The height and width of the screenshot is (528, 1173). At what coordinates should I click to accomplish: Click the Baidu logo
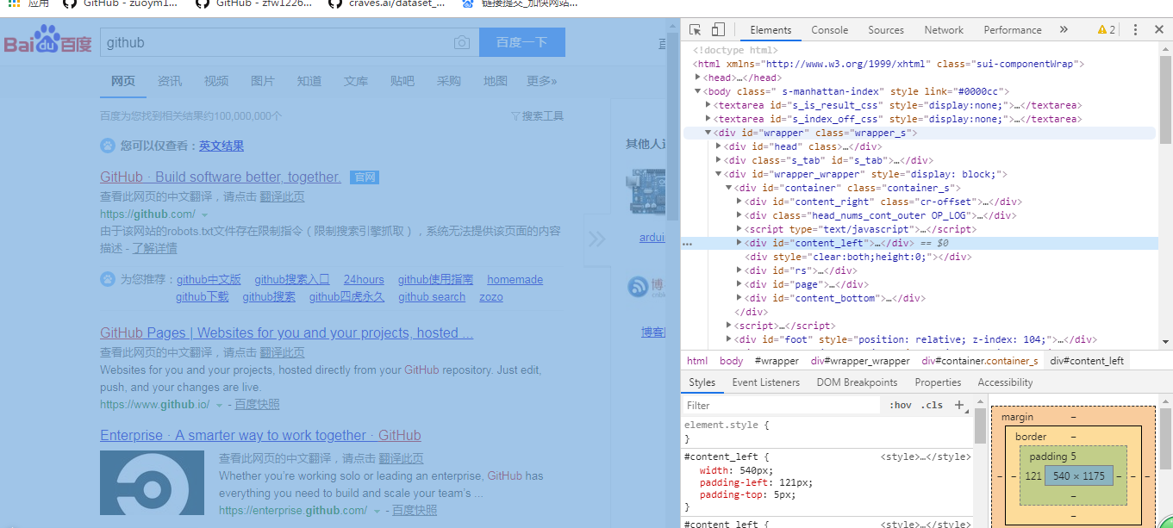click(47, 40)
